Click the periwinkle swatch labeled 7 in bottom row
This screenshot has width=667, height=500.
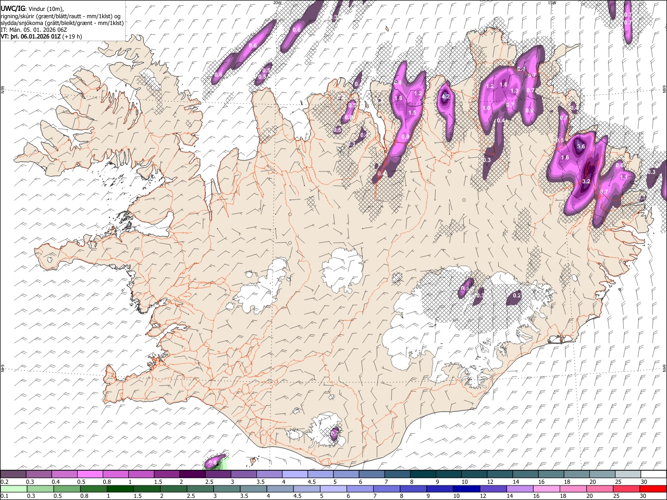point(387,489)
